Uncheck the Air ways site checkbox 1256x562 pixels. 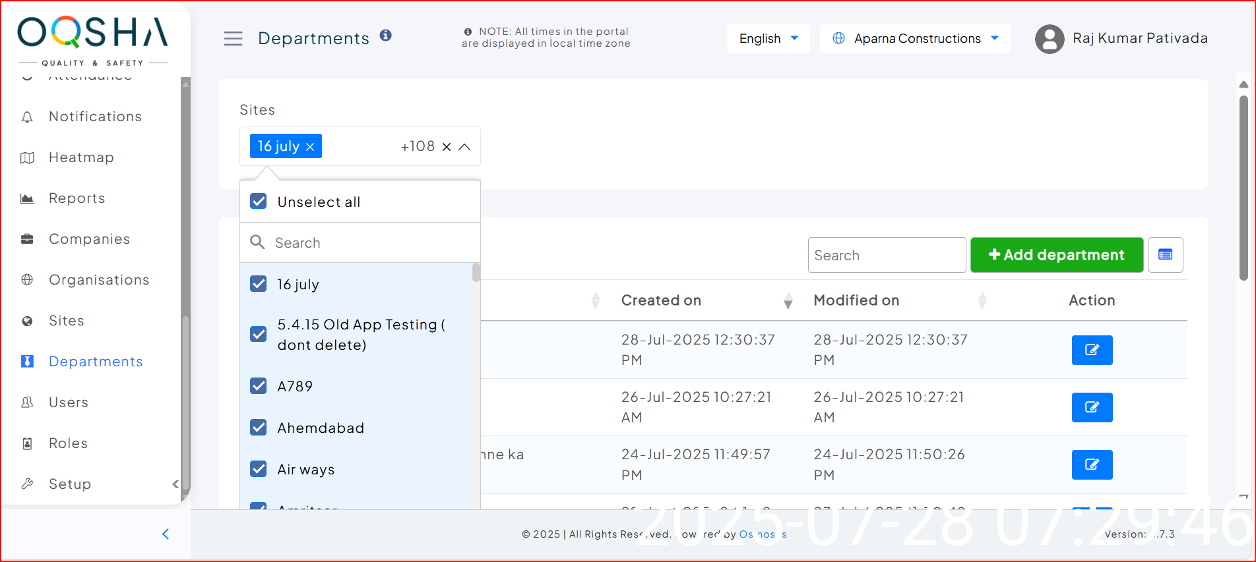pos(259,469)
